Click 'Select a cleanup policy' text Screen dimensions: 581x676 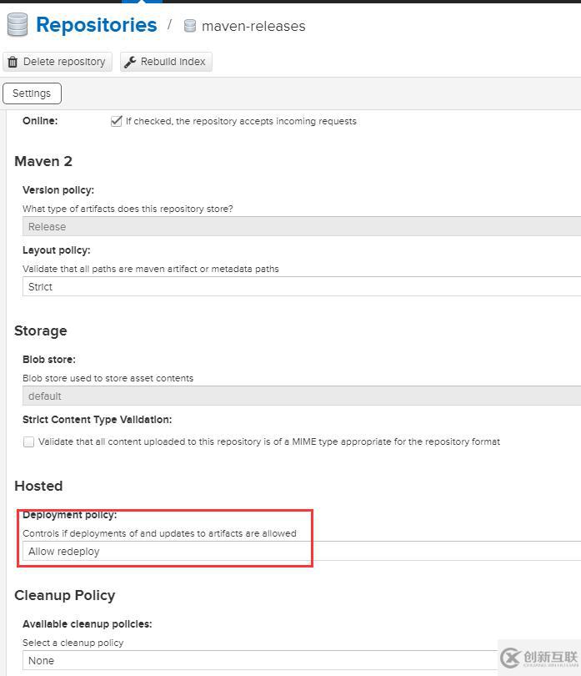(x=73, y=643)
